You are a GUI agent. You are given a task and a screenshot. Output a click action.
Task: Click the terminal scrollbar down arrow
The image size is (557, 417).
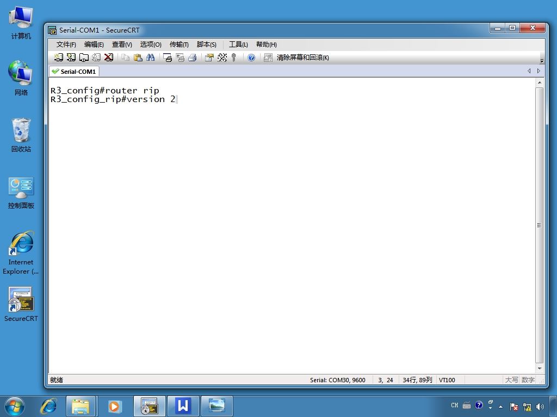coord(540,369)
